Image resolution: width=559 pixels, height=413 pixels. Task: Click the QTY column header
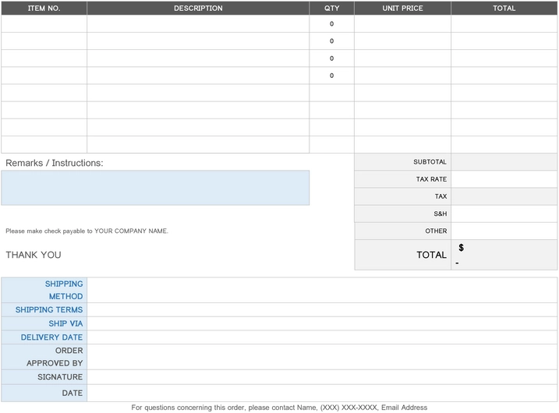tap(331, 9)
